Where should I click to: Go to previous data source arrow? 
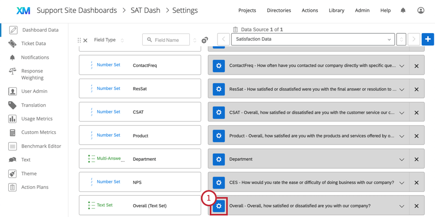point(224,39)
